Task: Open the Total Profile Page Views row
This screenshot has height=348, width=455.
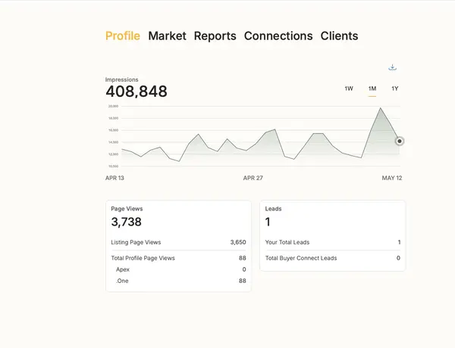Action: coord(178,258)
